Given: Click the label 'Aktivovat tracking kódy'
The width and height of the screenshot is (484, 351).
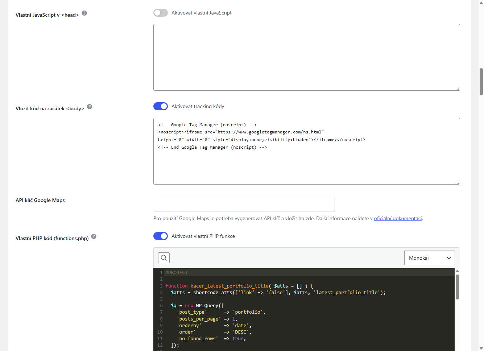Looking at the screenshot, I should [198, 106].
